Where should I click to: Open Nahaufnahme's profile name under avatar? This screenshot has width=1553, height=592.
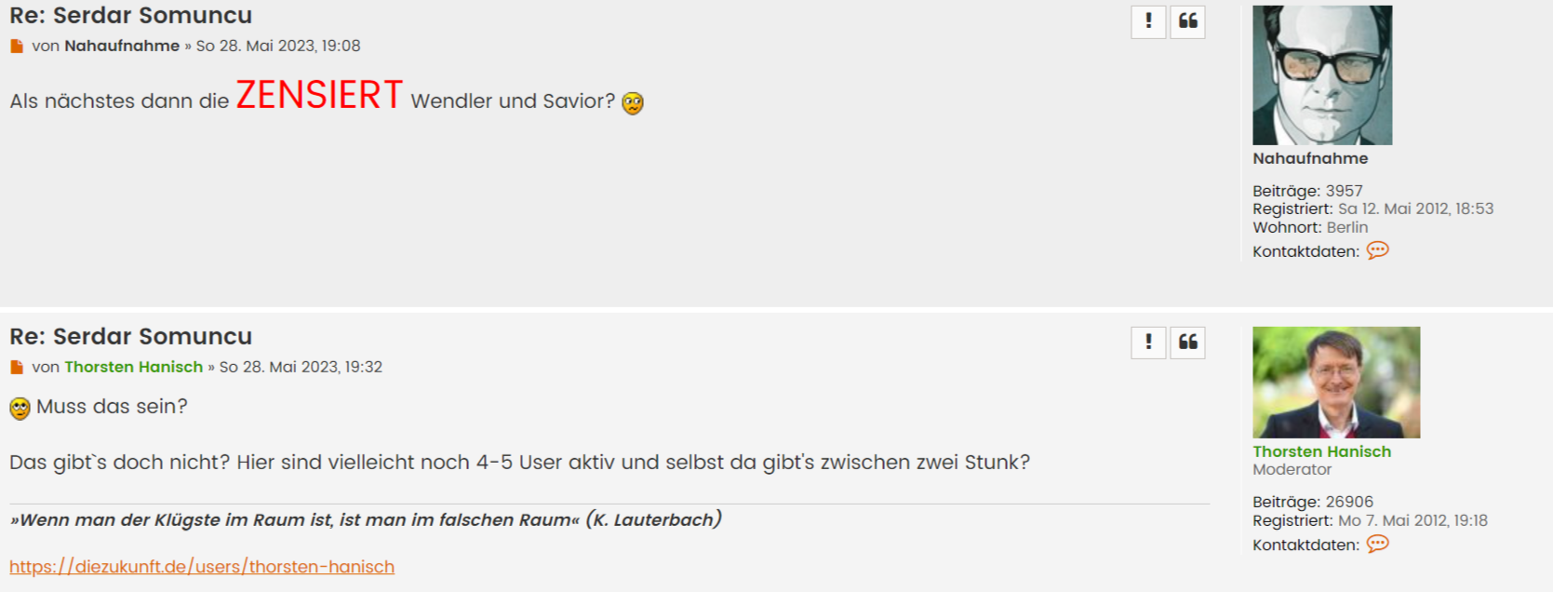1310,158
